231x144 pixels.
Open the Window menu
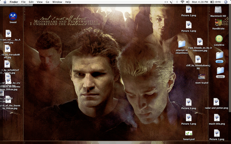pos(57,2)
